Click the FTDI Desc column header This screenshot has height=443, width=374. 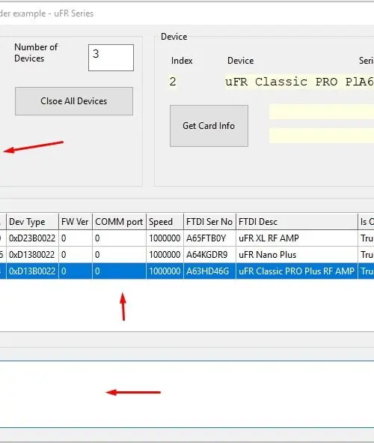click(297, 222)
